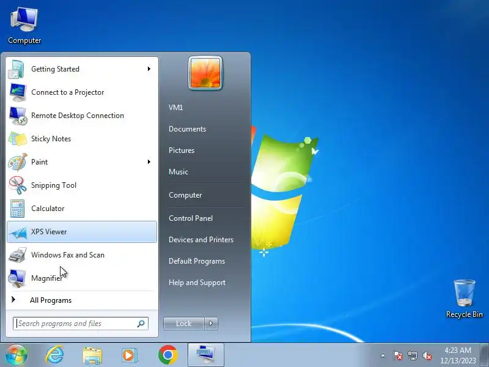This screenshot has width=489, height=367.
Task: Open shutdown options arrow beside Lock
Action: pos(211,324)
